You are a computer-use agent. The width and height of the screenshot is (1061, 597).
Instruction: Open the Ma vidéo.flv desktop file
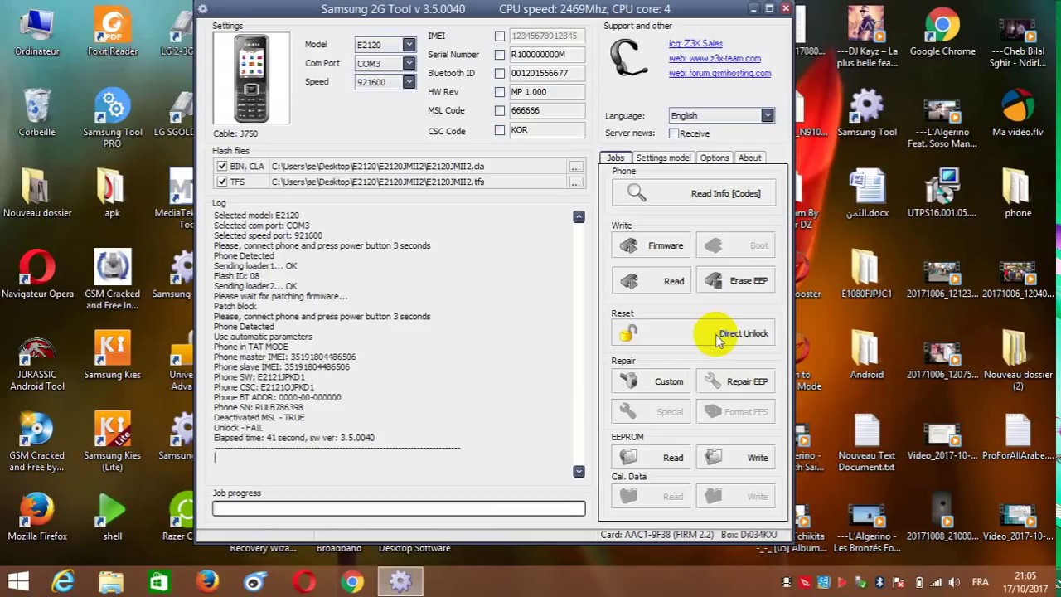coord(1018,114)
